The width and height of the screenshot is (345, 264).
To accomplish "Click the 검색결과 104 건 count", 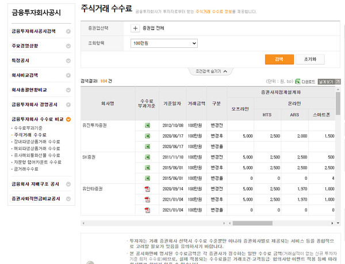I will [x=97, y=81].
